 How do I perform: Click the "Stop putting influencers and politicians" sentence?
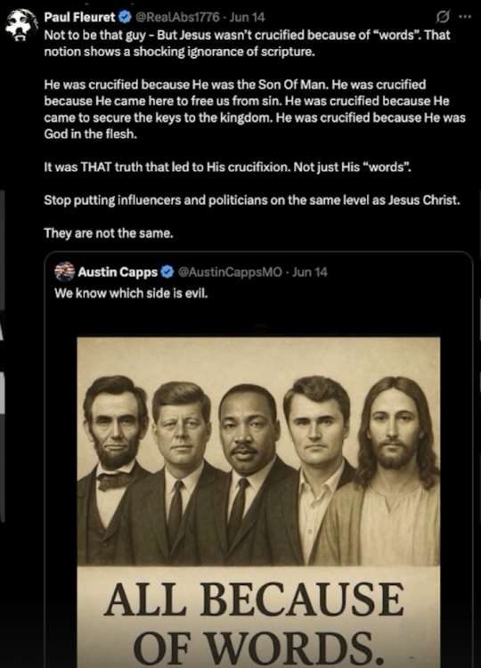pyautogui.click(x=252, y=200)
